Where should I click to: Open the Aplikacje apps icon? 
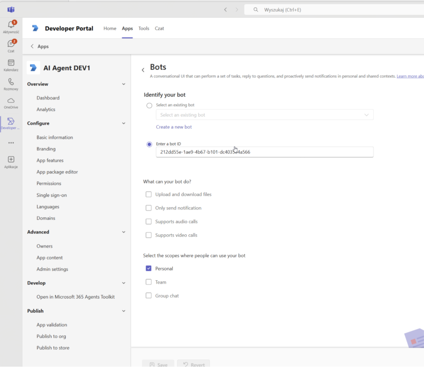click(11, 160)
